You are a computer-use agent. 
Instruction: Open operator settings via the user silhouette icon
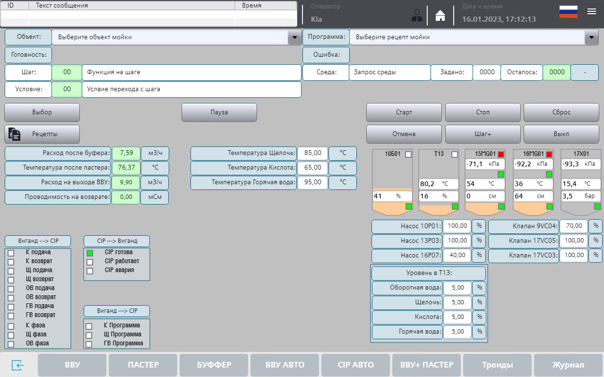[416, 15]
